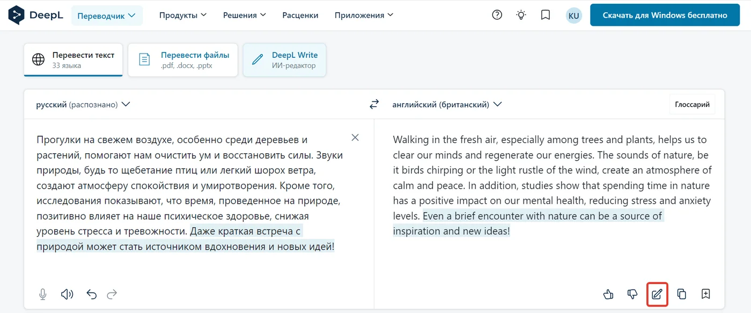Click the "Глоссарий" button
This screenshot has width=751, height=313.
tap(692, 105)
